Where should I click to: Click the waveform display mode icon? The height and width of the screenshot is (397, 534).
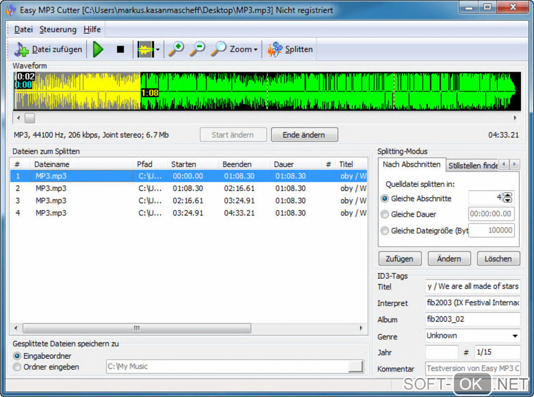146,49
